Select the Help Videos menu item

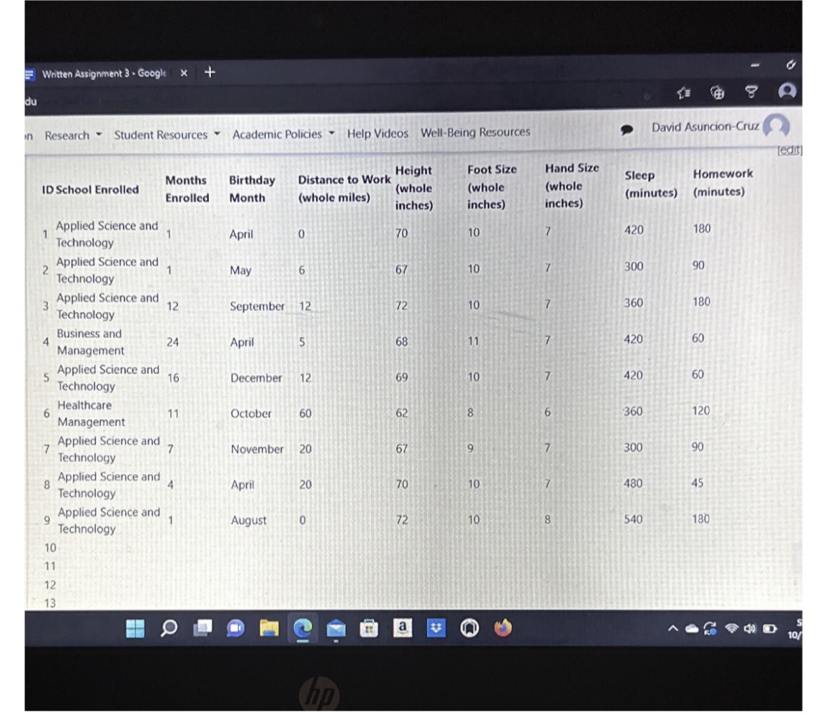(x=378, y=133)
